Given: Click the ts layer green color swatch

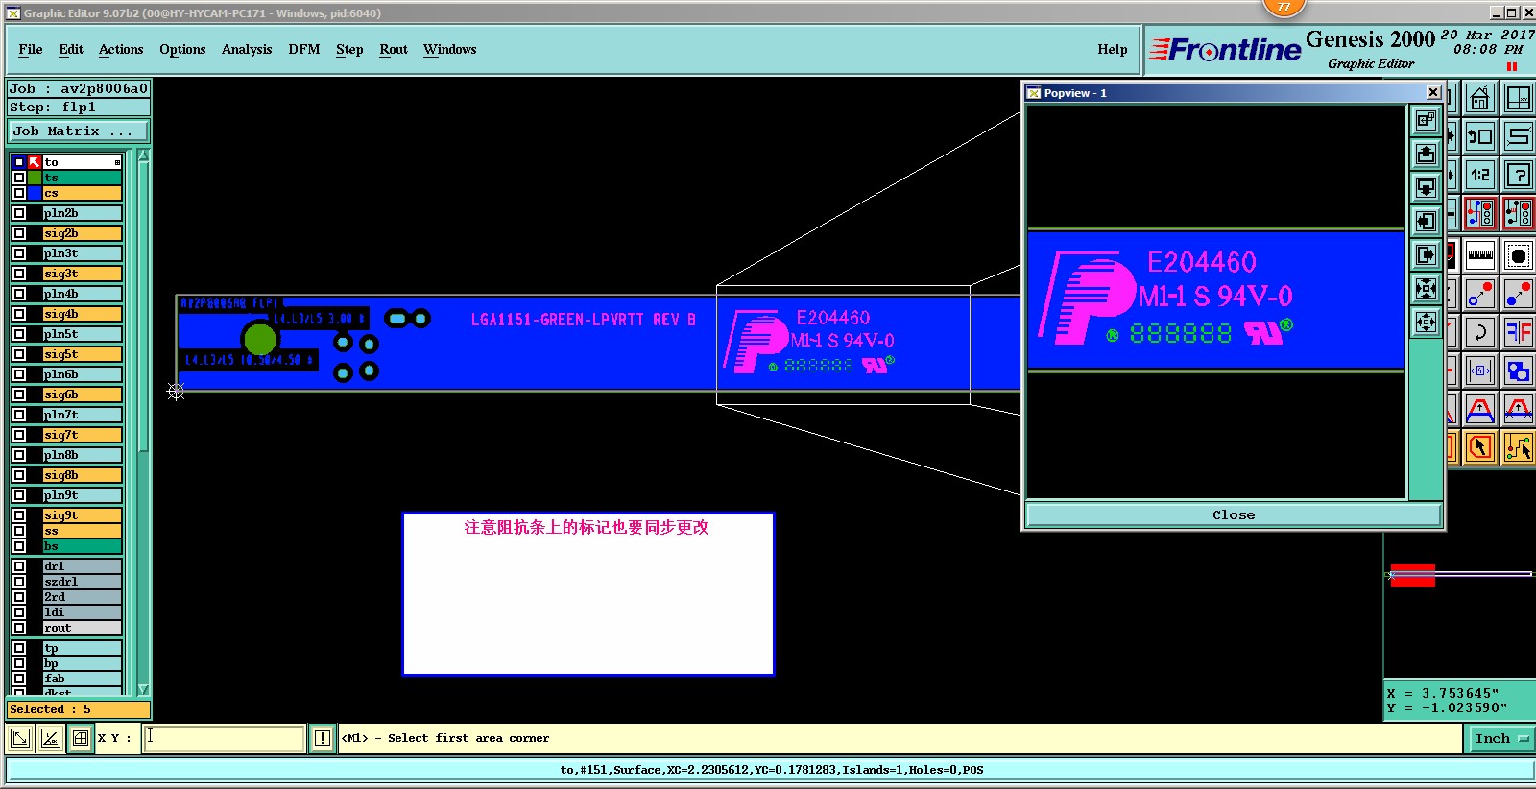Looking at the screenshot, I should coord(35,178).
